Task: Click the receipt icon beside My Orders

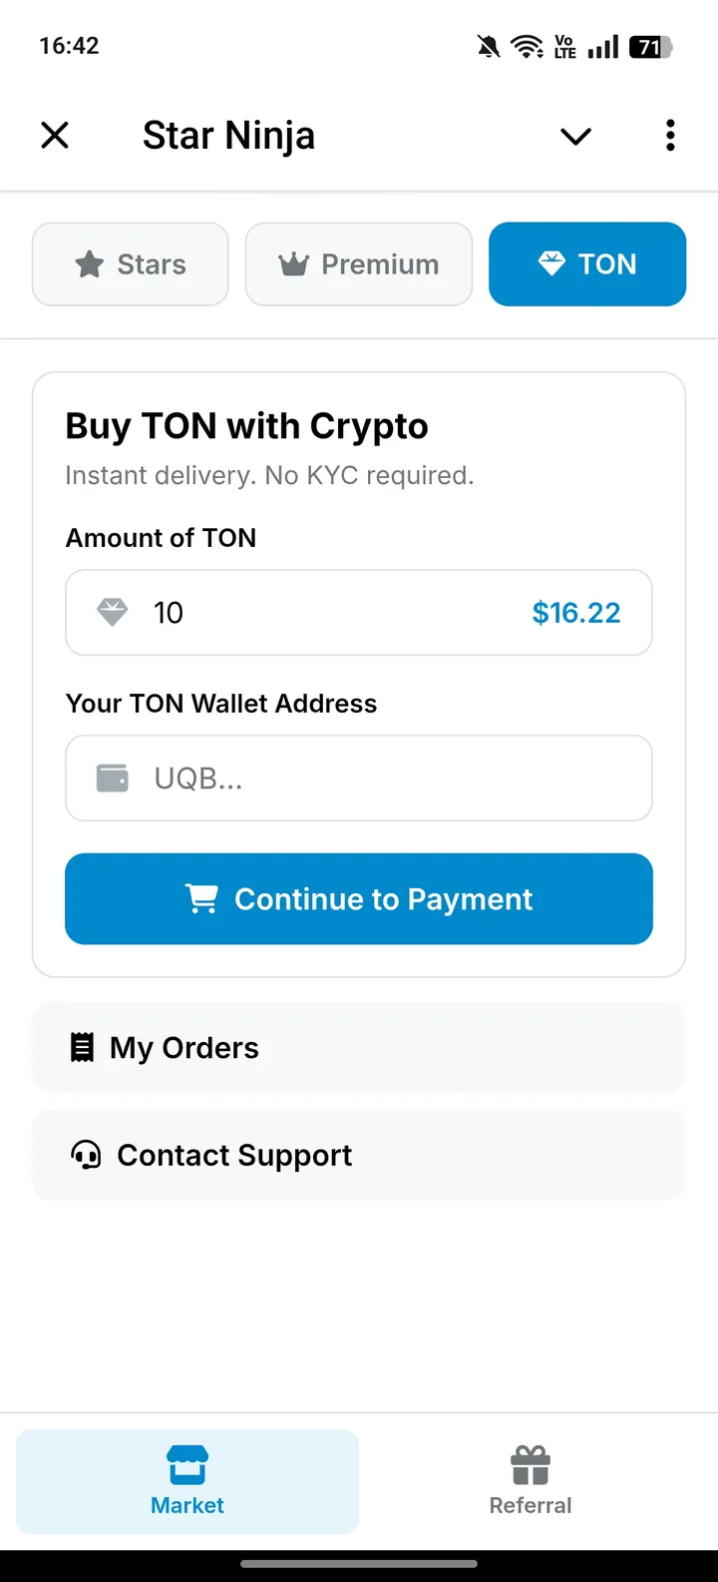Action: [x=82, y=1048]
